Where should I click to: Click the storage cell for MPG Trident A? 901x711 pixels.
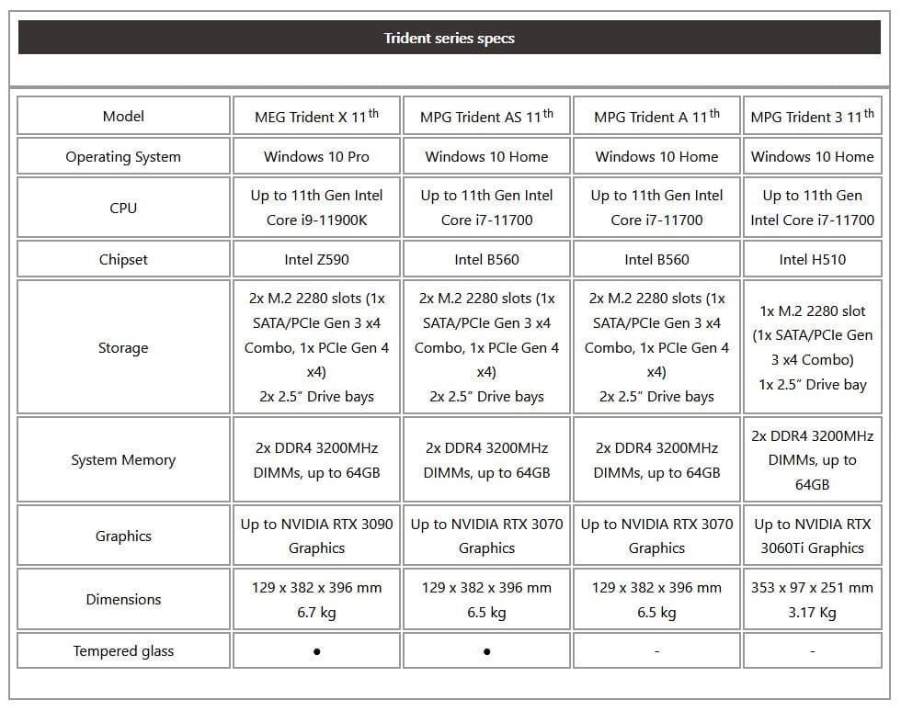point(656,347)
